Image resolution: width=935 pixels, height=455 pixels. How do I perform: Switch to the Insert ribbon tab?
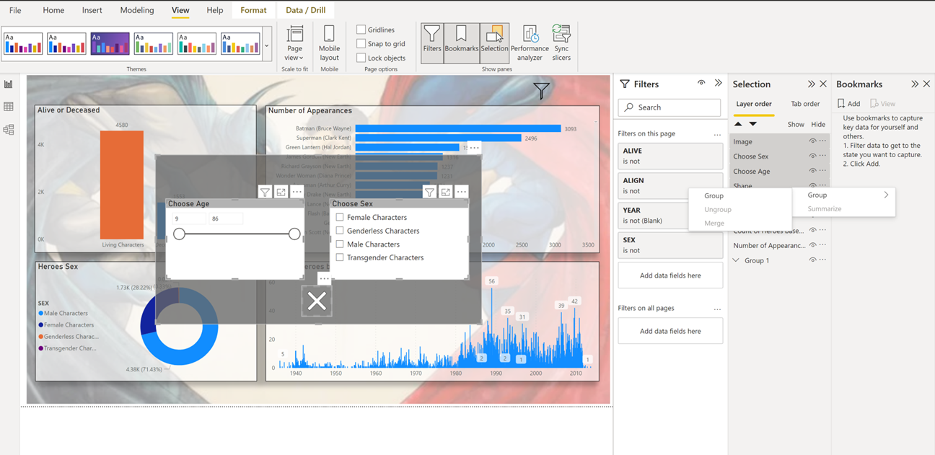coord(92,10)
